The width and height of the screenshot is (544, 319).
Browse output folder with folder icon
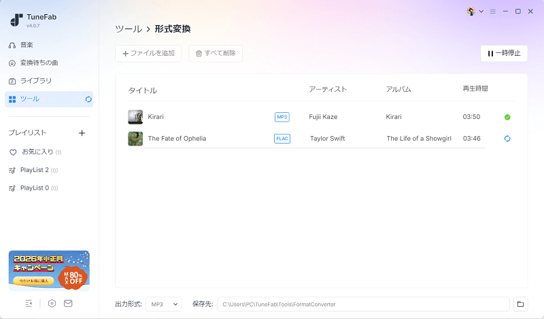point(520,305)
